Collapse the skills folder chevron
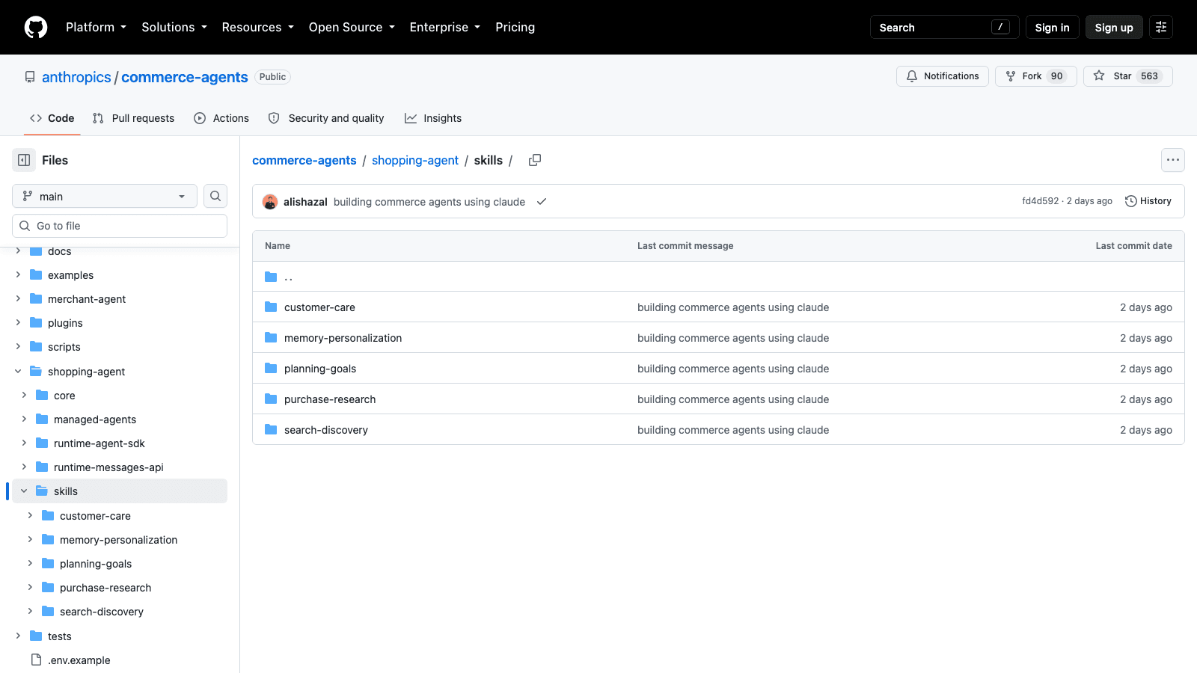1197x673 pixels. point(24,491)
